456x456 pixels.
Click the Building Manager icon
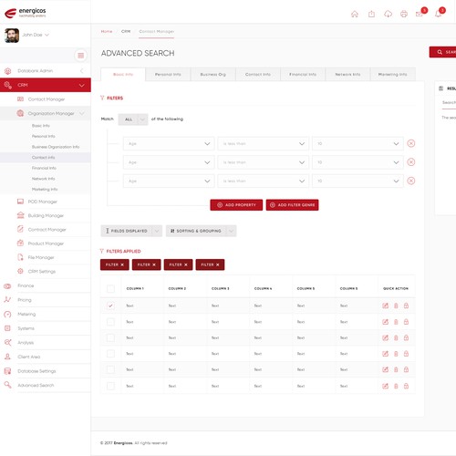point(20,215)
